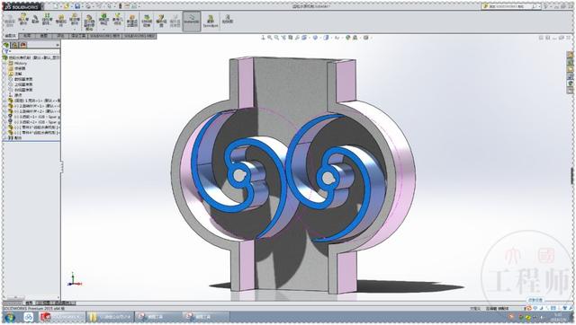
Task: Open dropdown arrow under Reference Geometry
Action: [118, 29]
